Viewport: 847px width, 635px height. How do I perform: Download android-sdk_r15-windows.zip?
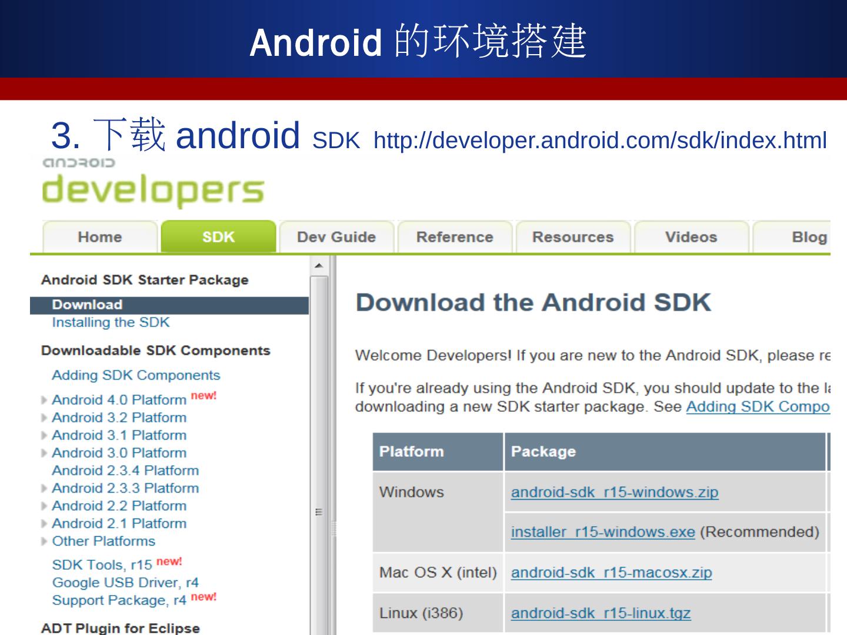[615, 492]
